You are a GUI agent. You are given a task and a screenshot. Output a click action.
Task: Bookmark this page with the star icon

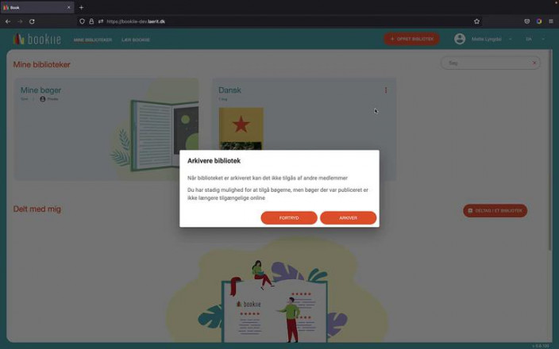(x=476, y=21)
